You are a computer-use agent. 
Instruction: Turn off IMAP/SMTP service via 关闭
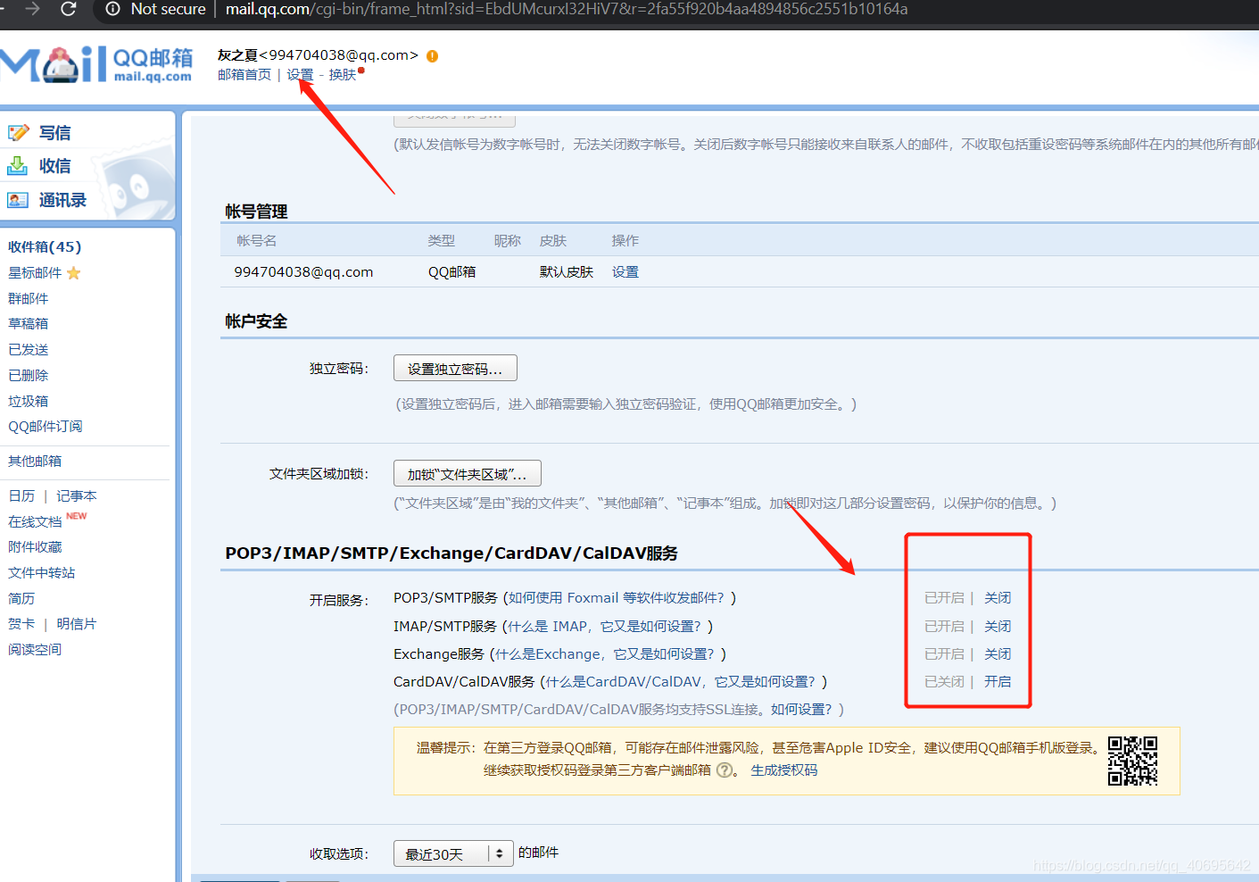998,627
